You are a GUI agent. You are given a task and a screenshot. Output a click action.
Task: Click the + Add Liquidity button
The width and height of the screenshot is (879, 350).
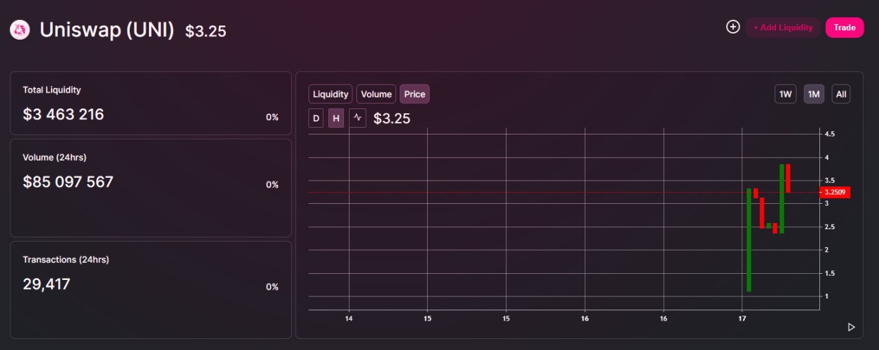783,27
